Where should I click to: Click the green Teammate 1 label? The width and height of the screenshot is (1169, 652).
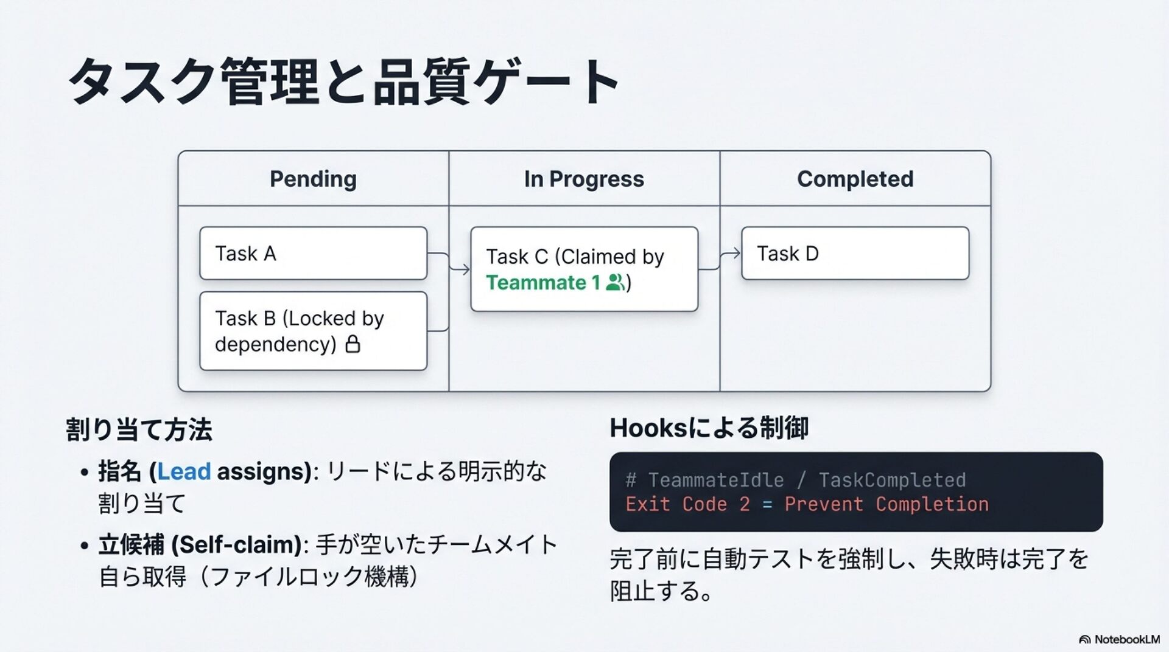pos(543,283)
